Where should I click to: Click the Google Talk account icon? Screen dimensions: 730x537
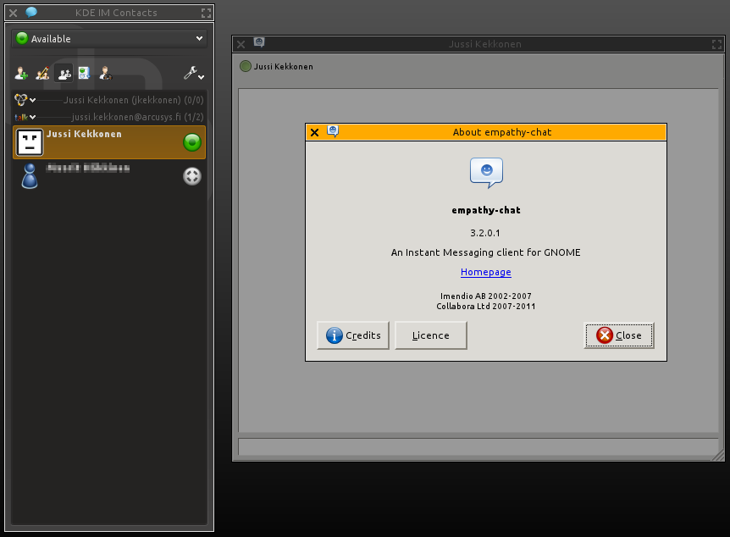[21, 117]
